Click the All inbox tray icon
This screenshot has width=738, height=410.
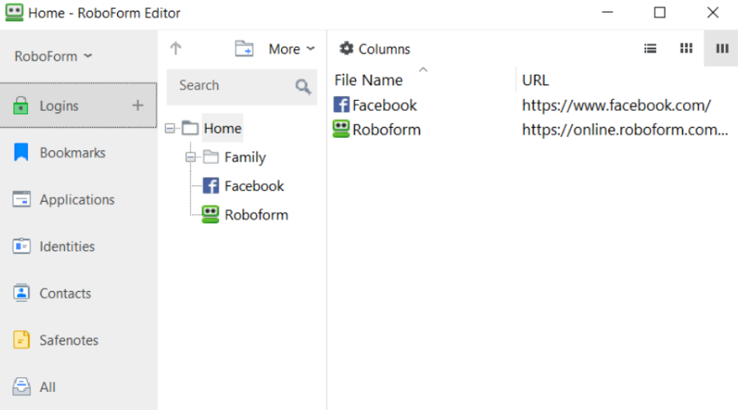(x=21, y=386)
